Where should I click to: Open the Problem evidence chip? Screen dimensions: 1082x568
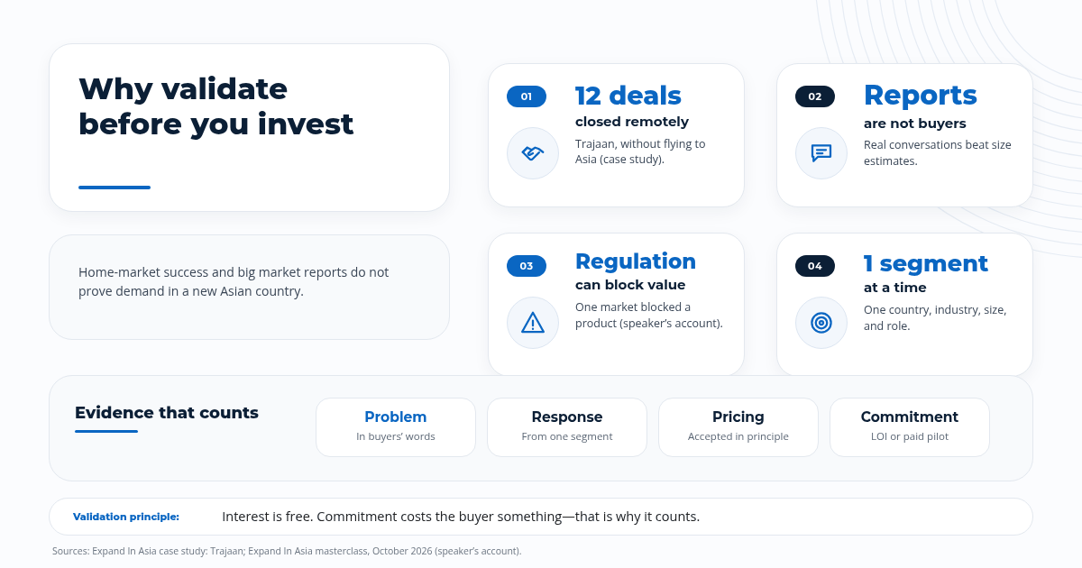396,427
